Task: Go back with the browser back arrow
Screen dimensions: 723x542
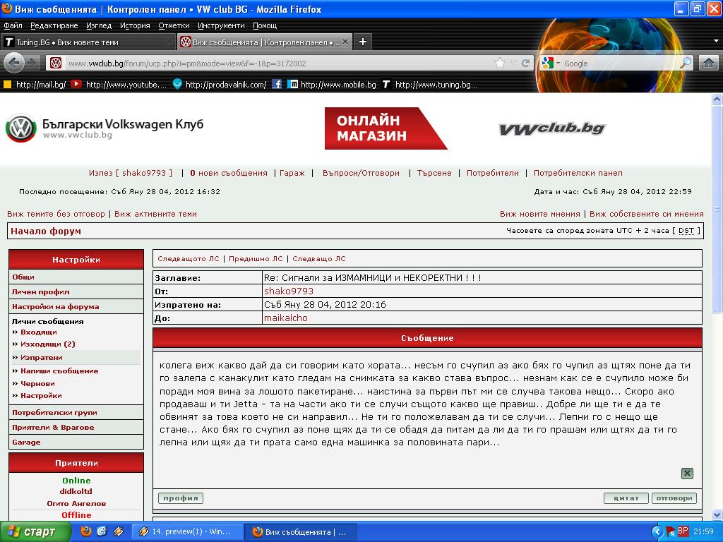Action: [13, 63]
